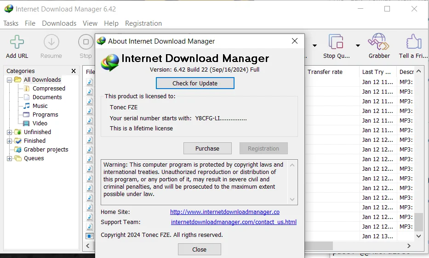Click the first MP3 file icon in list
The width and height of the screenshot is (429, 258).
[x=90, y=82]
